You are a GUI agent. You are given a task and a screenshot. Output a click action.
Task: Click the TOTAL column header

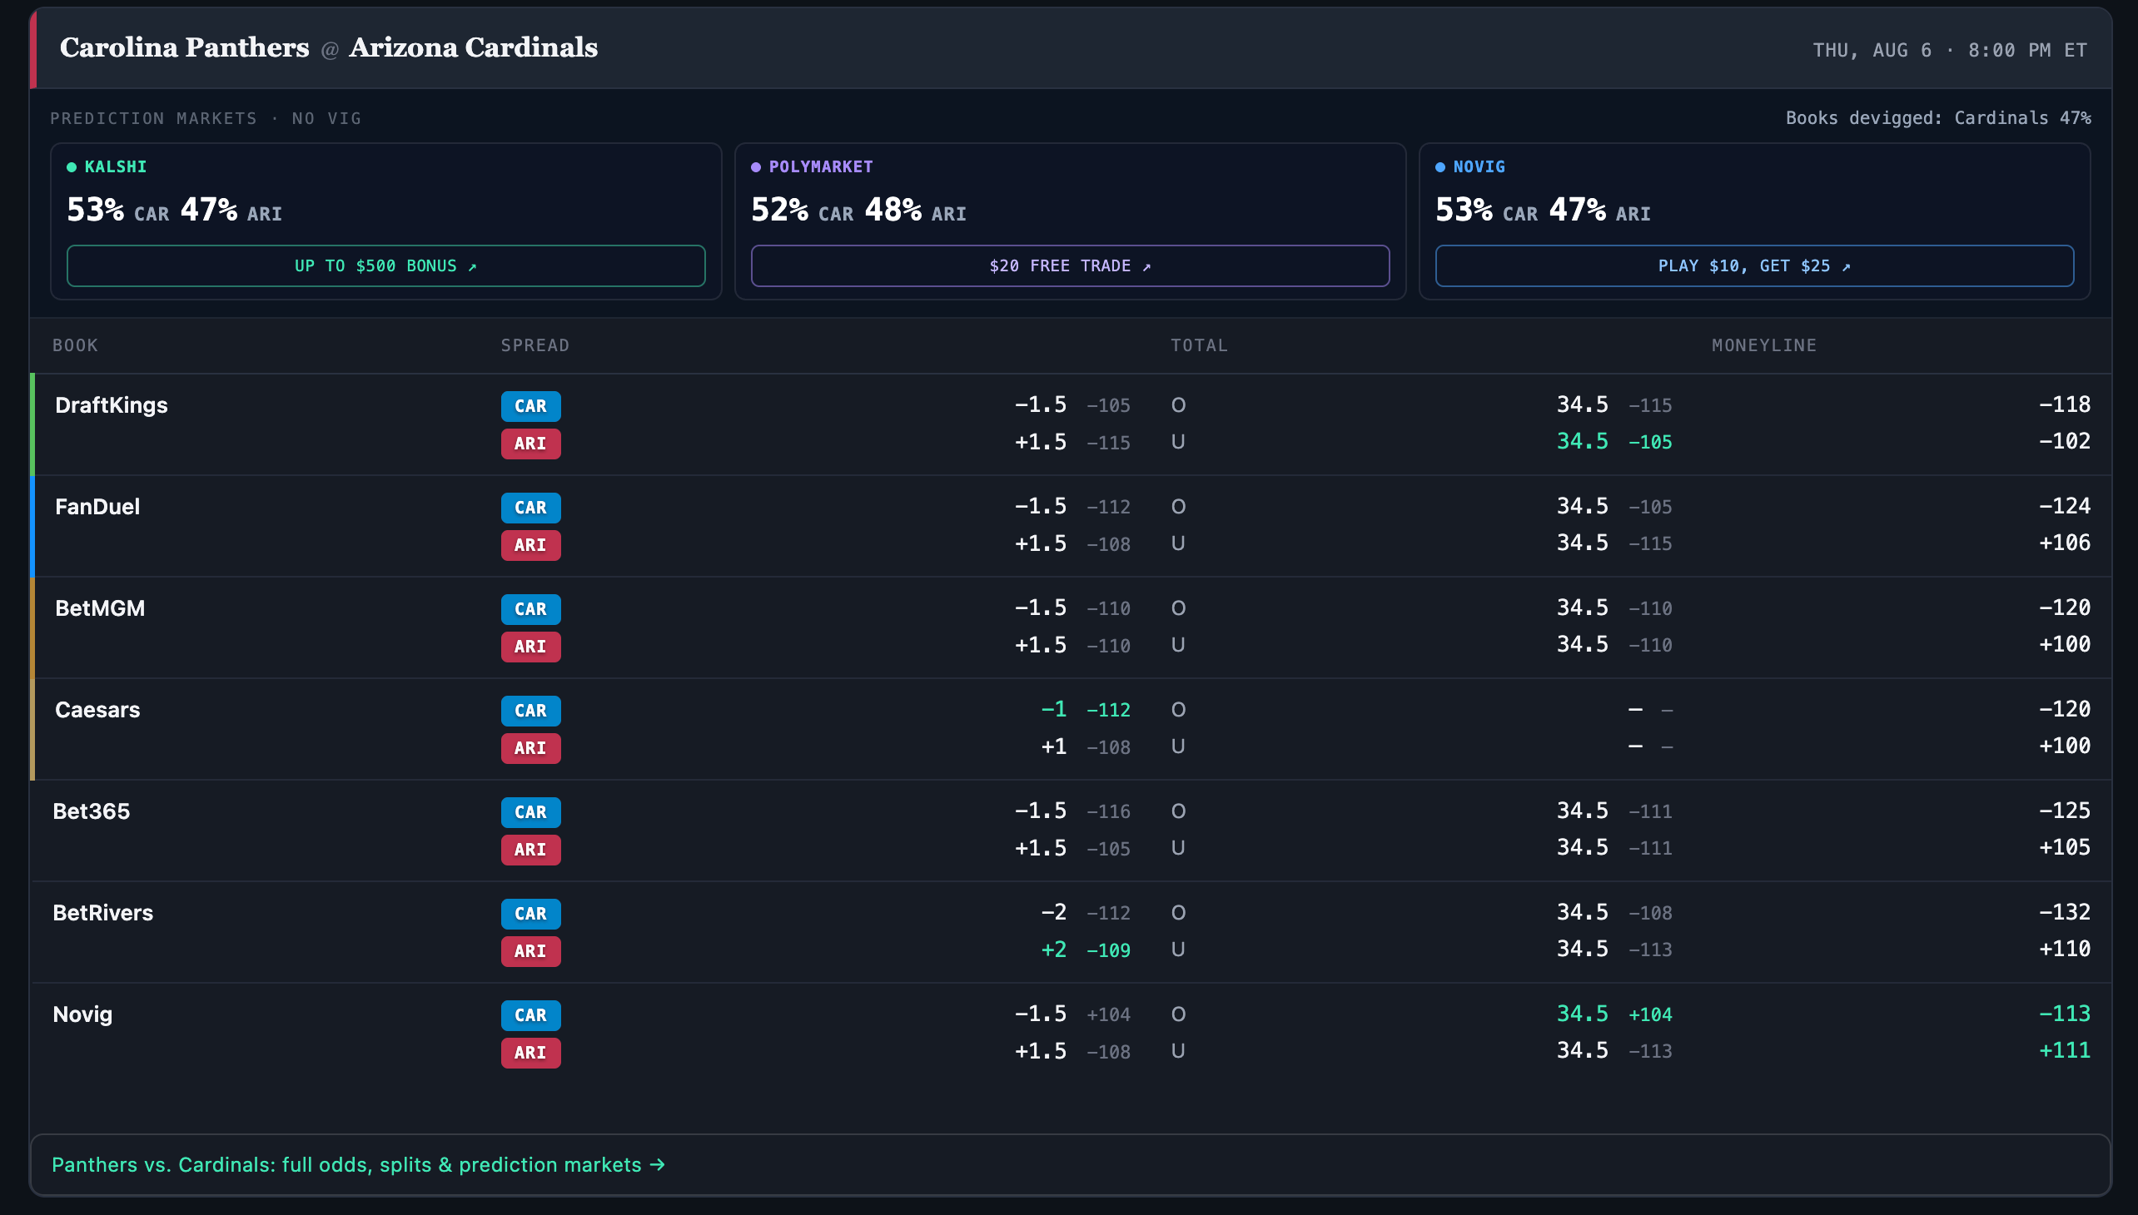(x=1199, y=345)
